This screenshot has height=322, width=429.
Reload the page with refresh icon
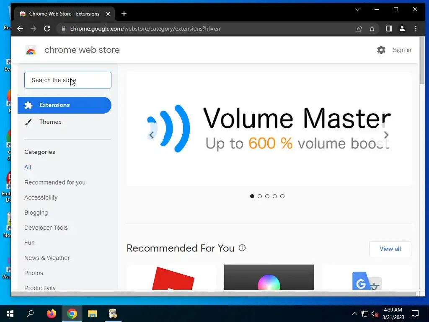coord(47,29)
